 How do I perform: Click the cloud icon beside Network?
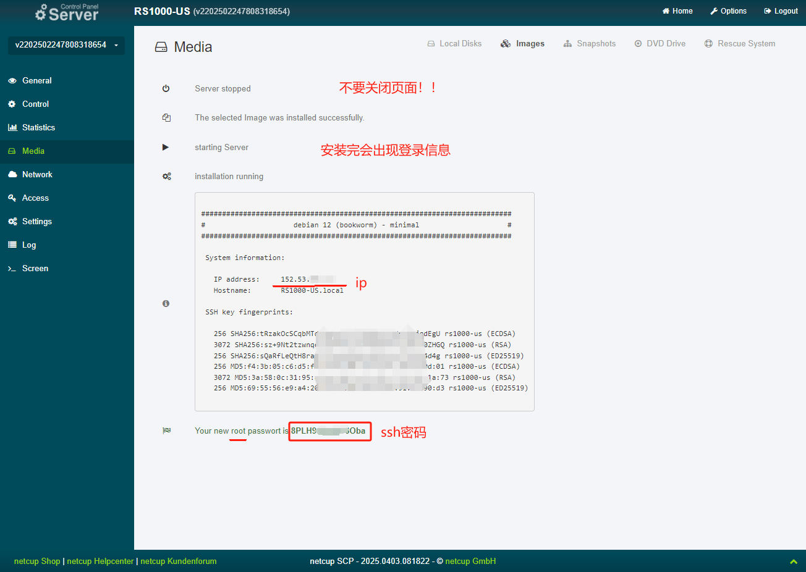pyautogui.click(x=12, y=175)
